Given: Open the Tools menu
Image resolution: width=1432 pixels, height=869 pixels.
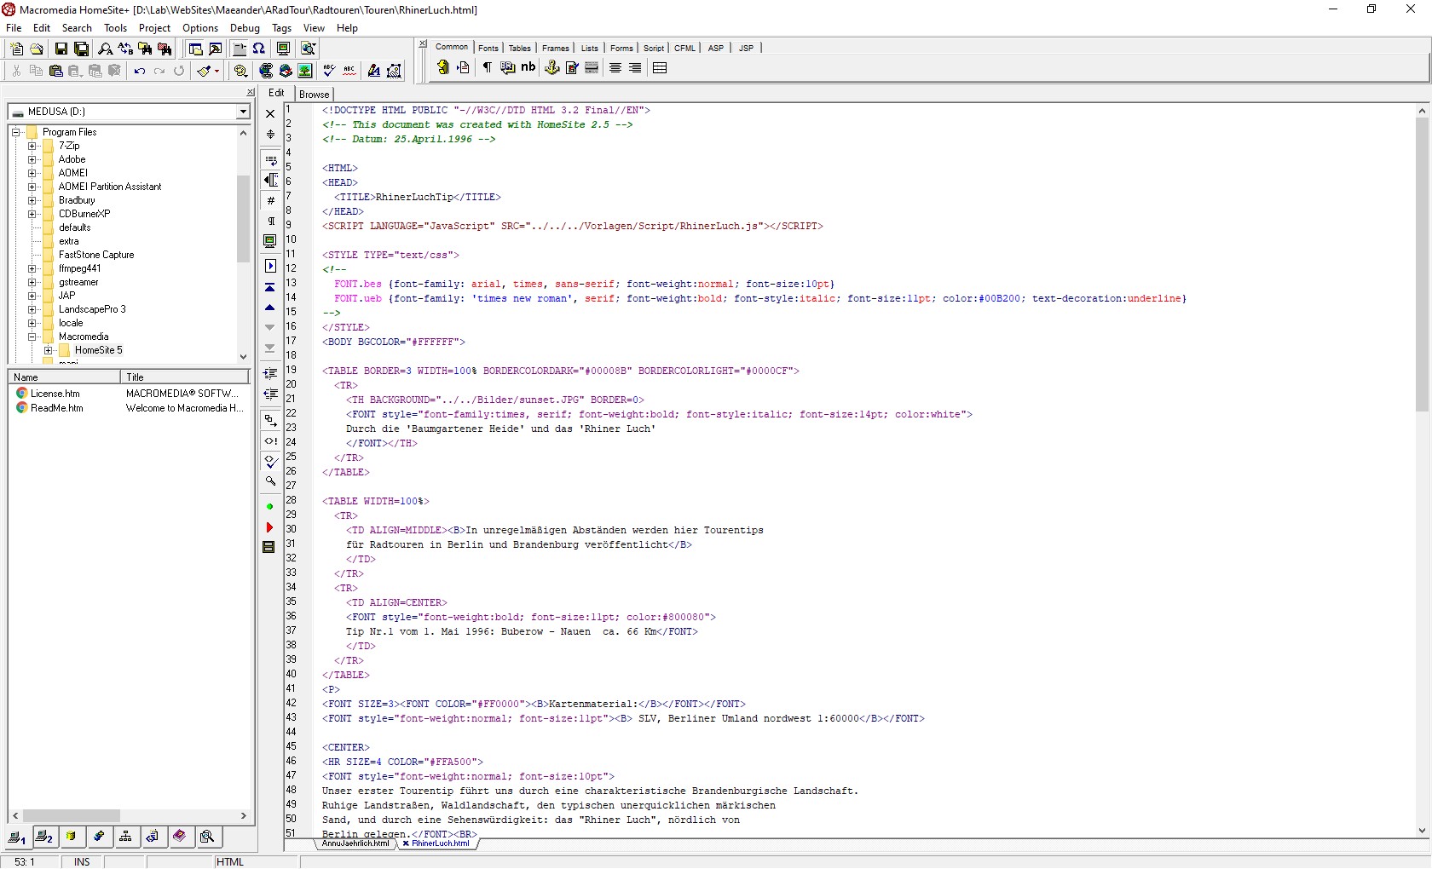Looking at the screenshot, I should click(x=115, y=28).
